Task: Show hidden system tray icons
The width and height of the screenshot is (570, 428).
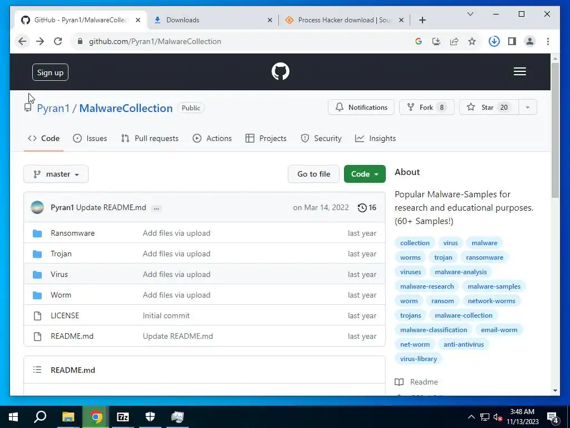Action: click(471, 417)
